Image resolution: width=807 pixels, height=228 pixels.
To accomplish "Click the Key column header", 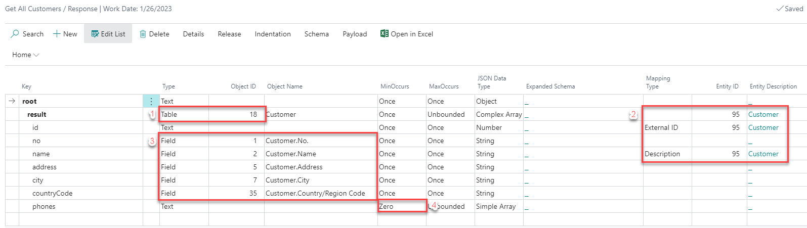I will coord(26,86).
